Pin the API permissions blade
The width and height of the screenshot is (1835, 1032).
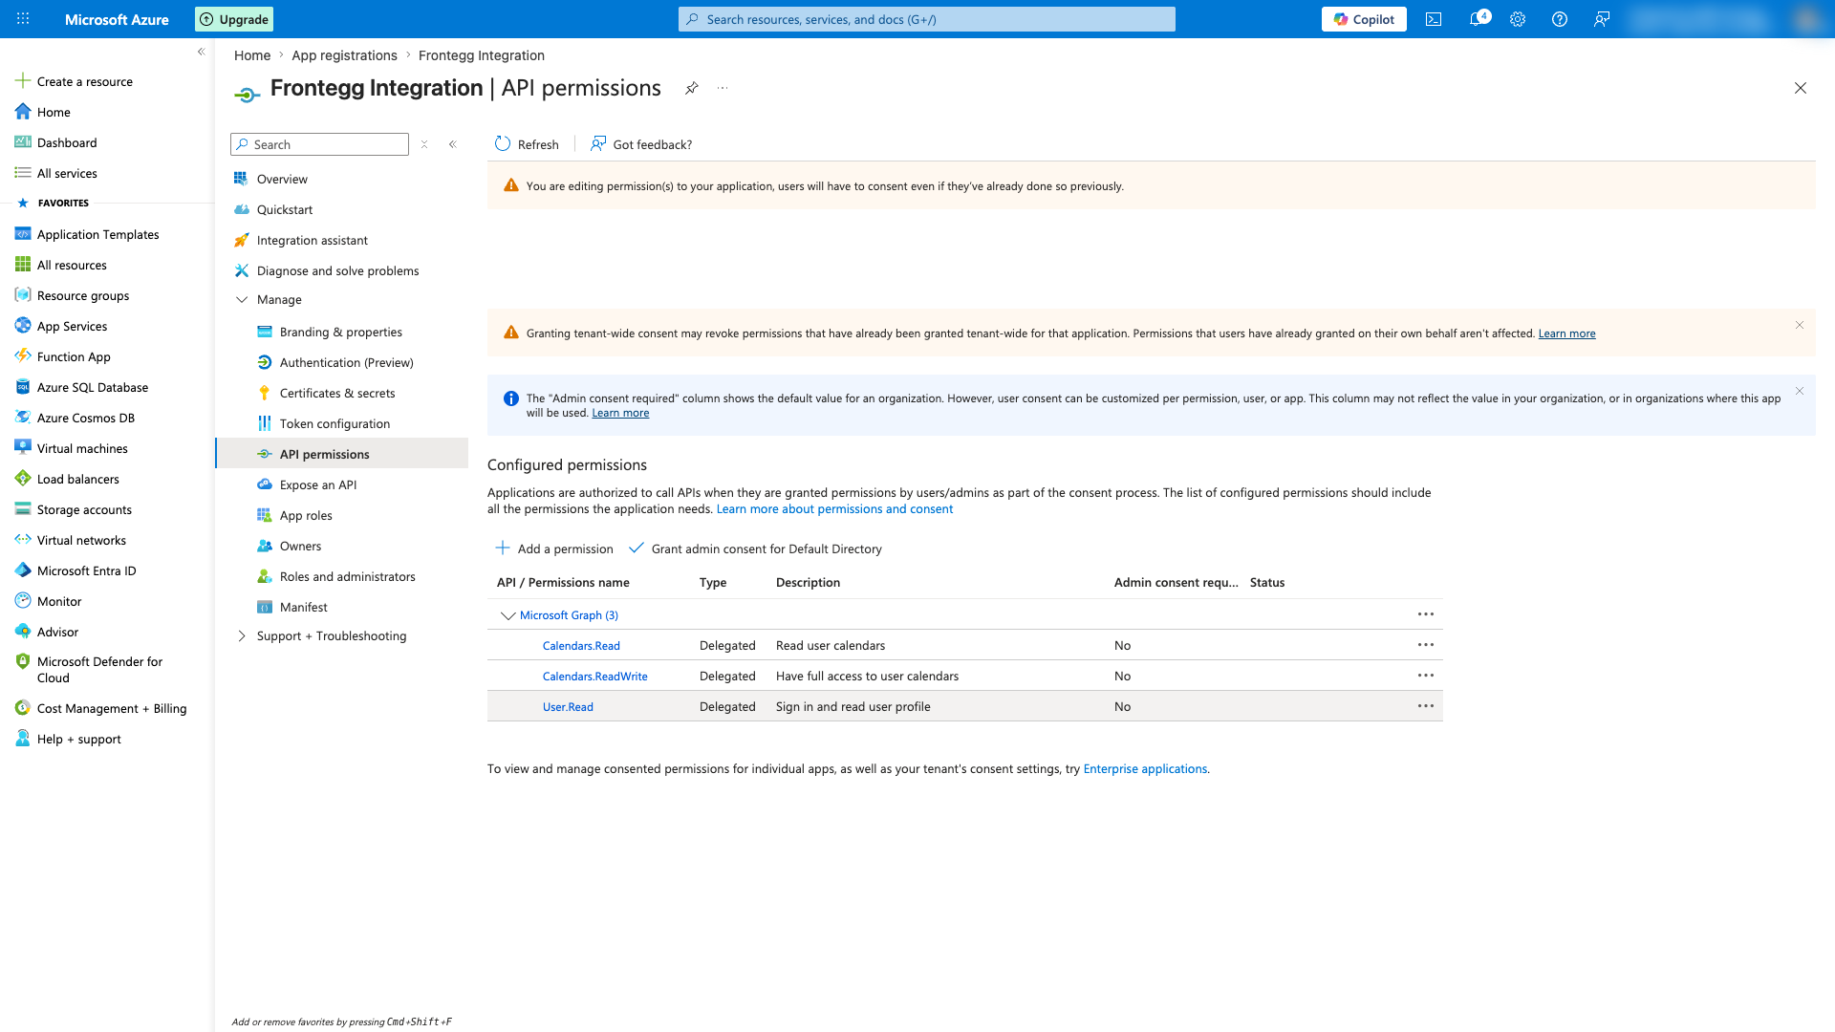coord(692,88)
